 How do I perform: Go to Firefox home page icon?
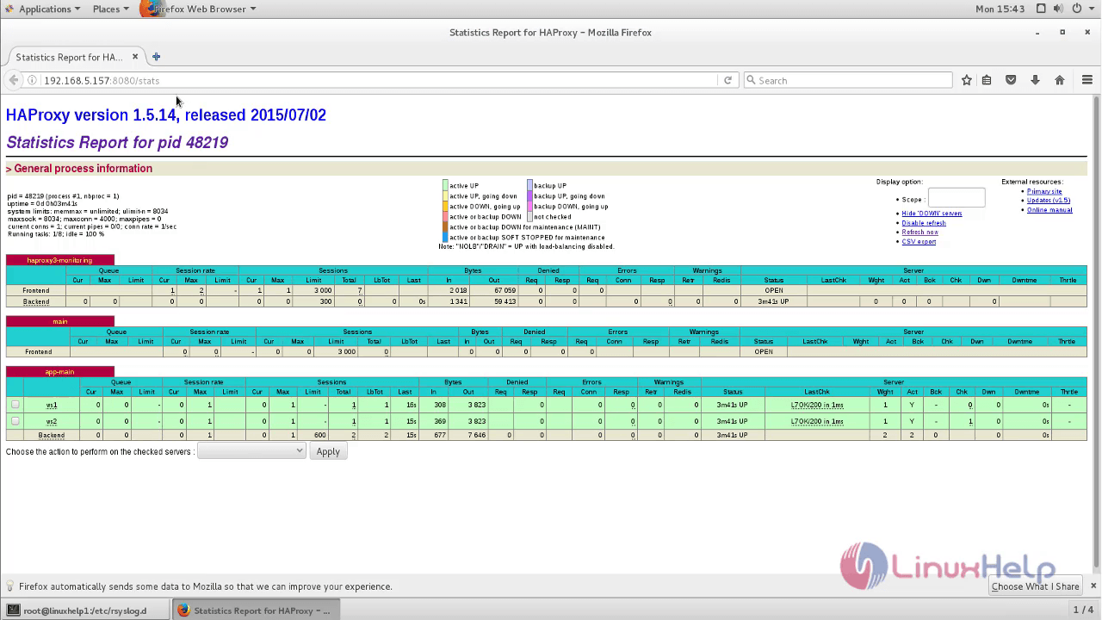(1060, 80)
